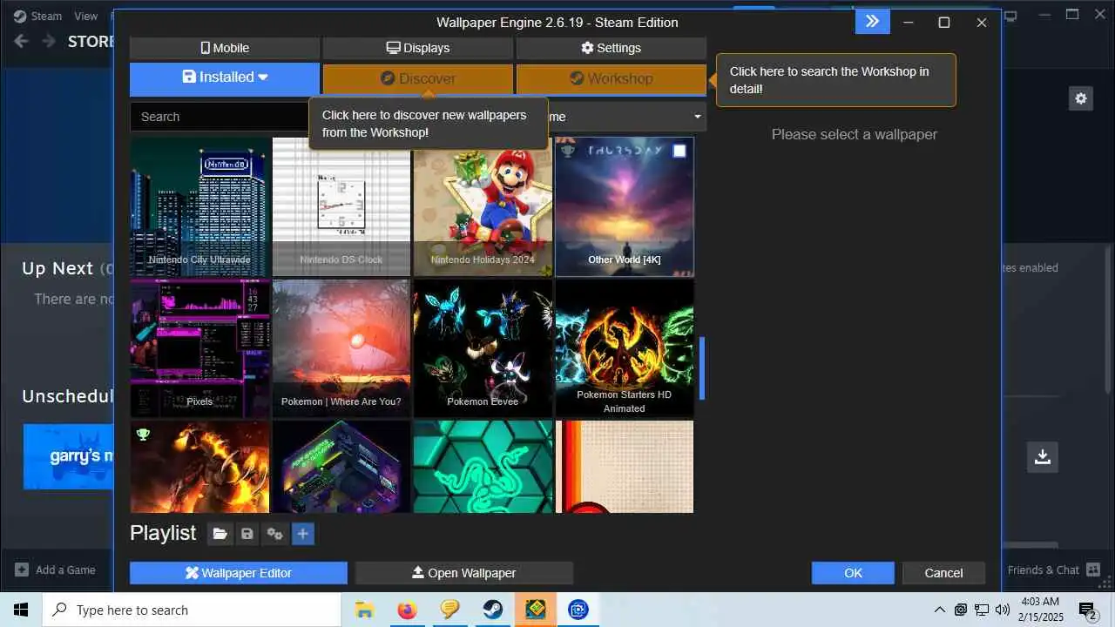Open the Wallpaper Editor

coord(239,573)
